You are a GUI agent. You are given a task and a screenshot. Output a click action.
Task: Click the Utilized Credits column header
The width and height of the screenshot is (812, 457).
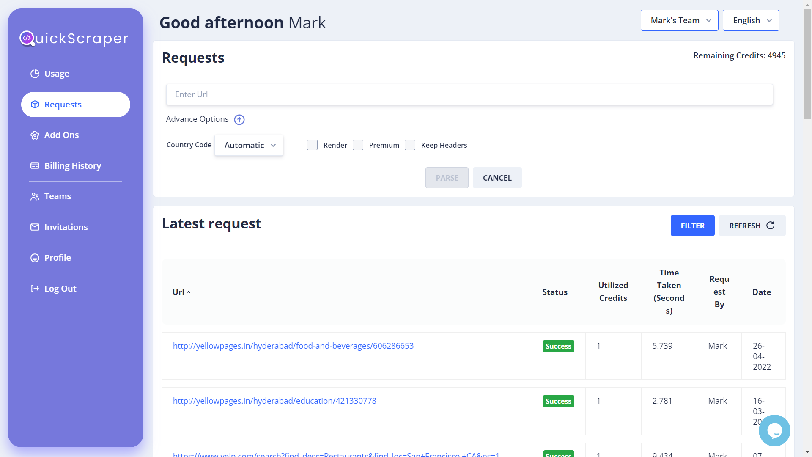pyautogui.click(x=613, y=292)
